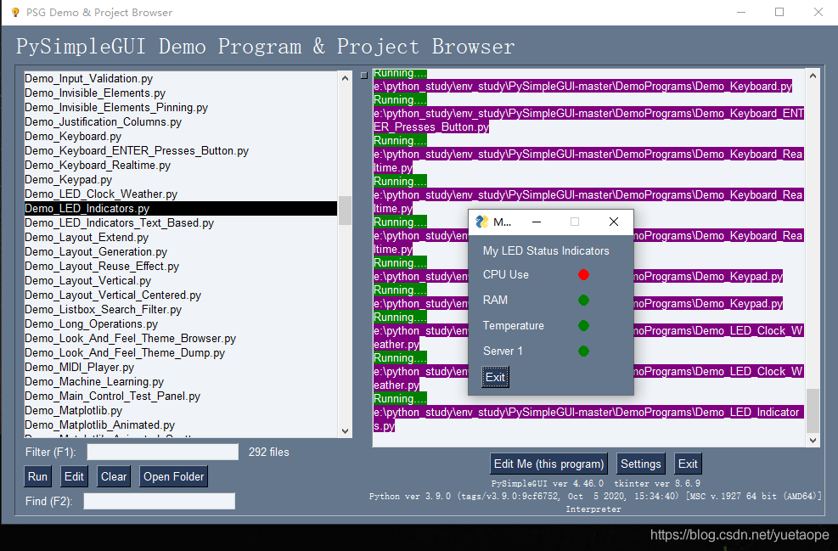Click the output pane scroll up arrow
Image resolution: width=838 pixels, height=551 pixels.
tap(813, 76)
